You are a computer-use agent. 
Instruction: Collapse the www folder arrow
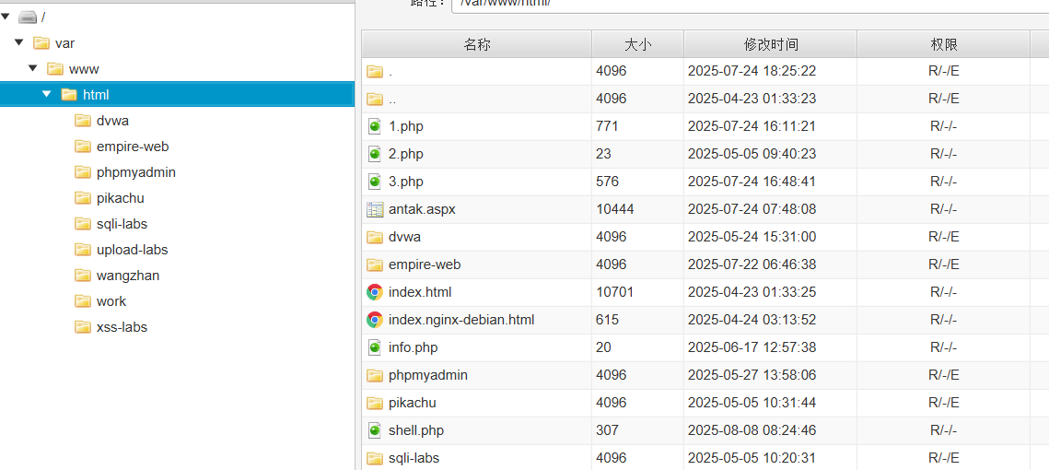pyautogui.click(x=33, y=68)
